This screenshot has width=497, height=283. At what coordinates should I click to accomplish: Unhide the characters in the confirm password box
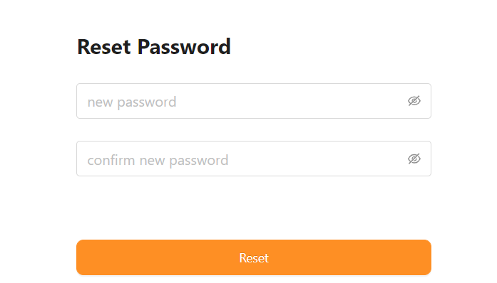(414, 159)
